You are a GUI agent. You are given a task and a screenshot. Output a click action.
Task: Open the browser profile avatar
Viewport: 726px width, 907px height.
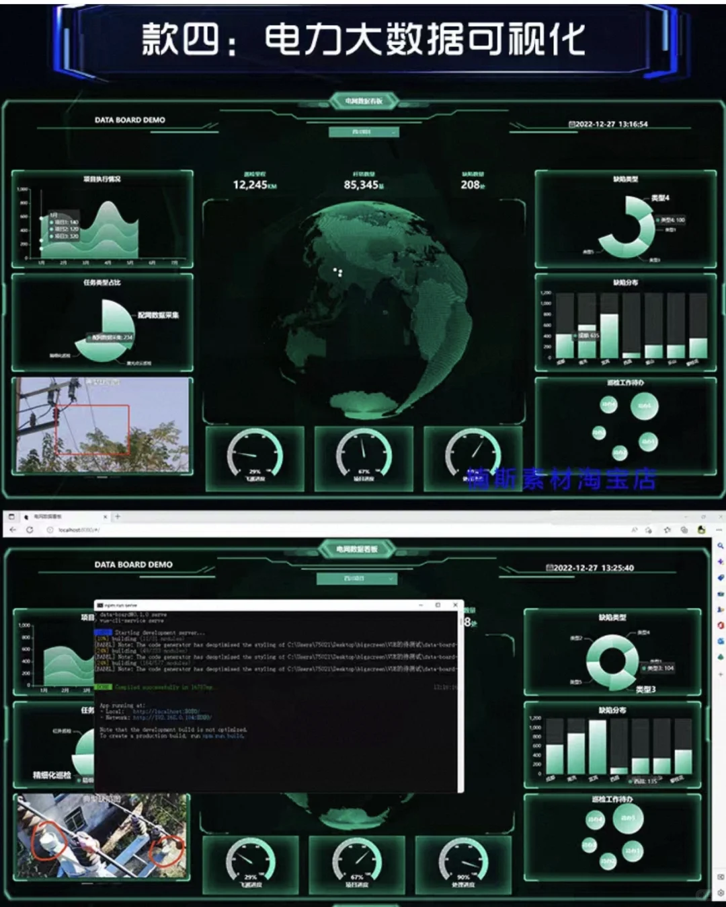pos(701,530)
